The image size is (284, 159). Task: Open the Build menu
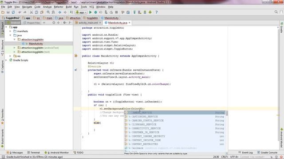(x=68, y=7)
